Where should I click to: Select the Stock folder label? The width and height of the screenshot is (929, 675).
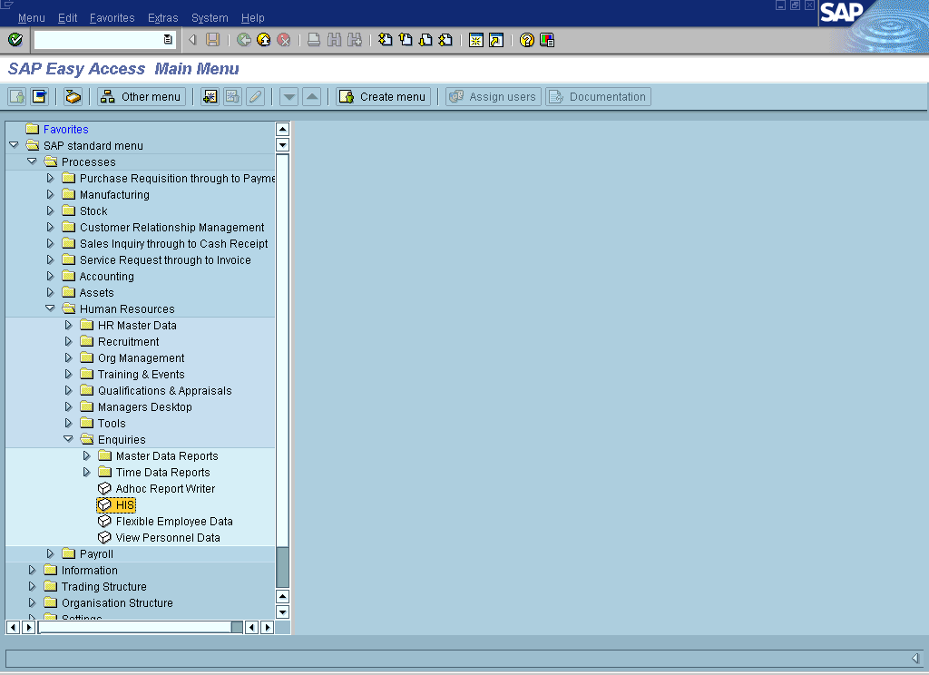tap(93, 211)
